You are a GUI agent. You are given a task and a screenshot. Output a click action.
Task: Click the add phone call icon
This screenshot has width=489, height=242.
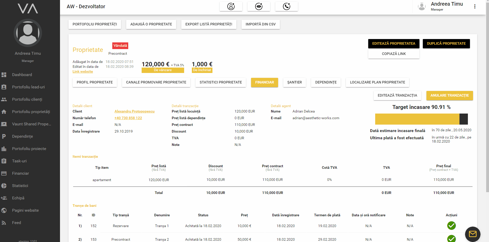(287, 6)
